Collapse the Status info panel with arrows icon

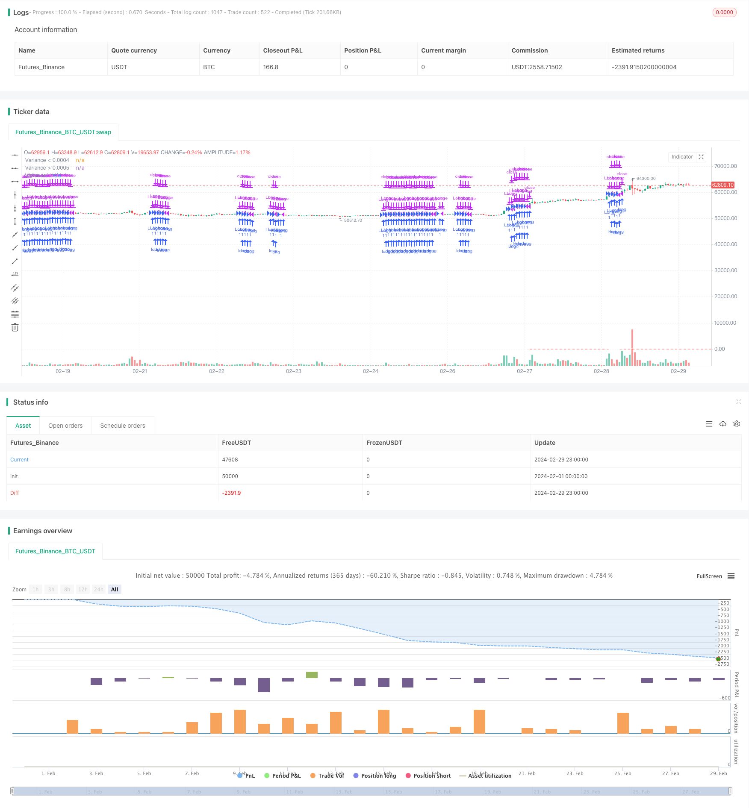(x=738, y=402)
